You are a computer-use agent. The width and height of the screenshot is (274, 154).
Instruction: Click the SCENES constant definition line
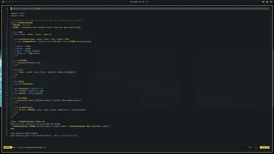click(47, 27)
